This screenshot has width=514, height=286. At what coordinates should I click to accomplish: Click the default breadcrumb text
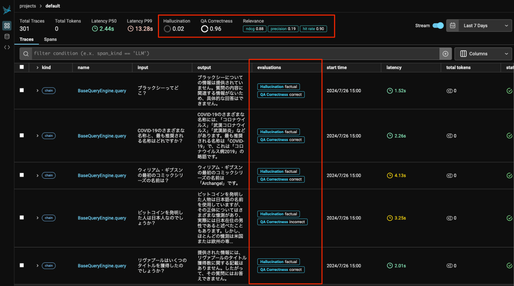pos(53,6)
